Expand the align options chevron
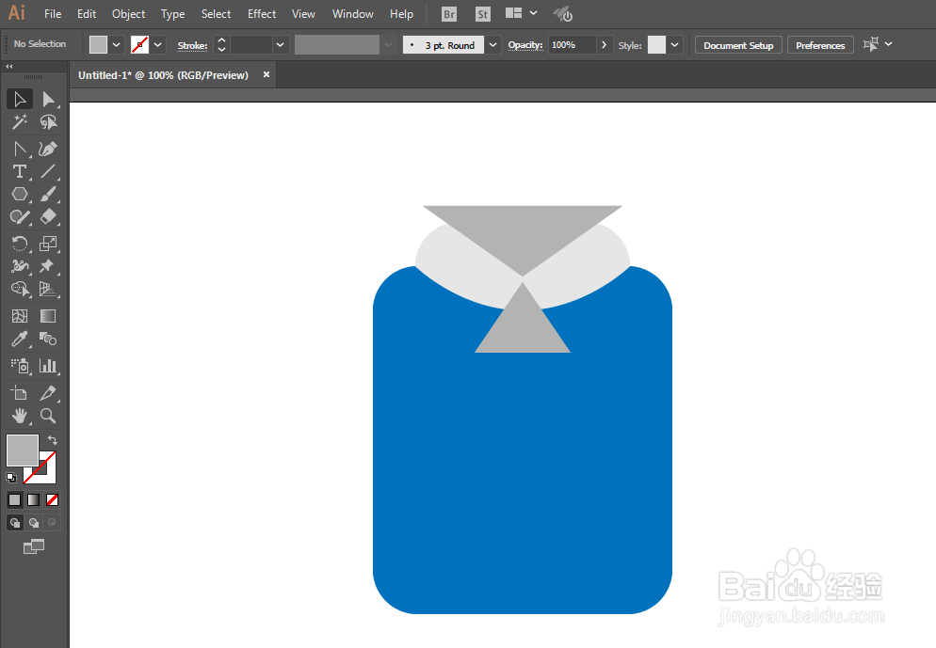The width and height of the screenshot is (936, 648). (x=889, y=44)
